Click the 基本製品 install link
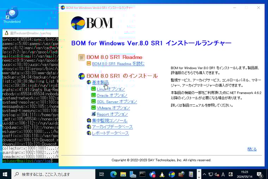This screenshot has height=179, width=268. (100, 83)
